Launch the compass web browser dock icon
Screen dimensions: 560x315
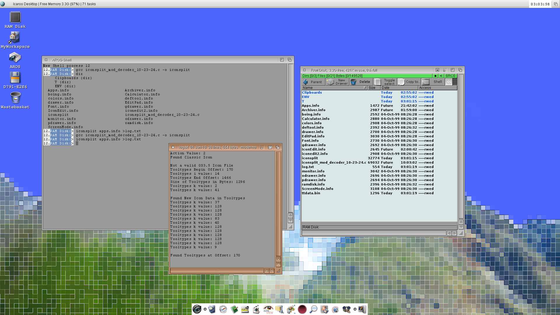point(223,309)
